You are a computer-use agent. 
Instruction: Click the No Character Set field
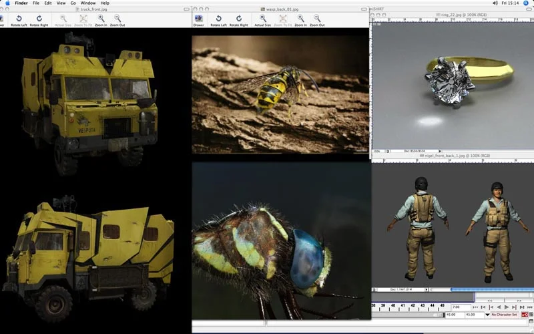505,315
